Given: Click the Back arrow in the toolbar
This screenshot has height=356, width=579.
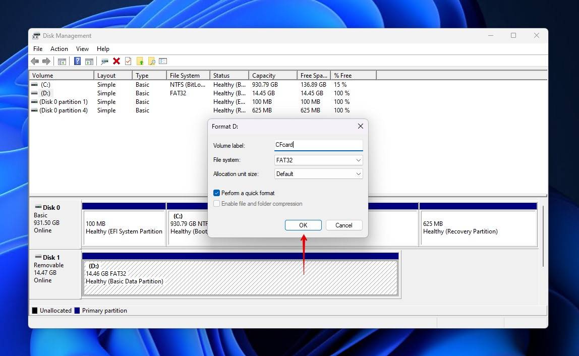Looking at the screenshot, I should [x=35, y=61].
